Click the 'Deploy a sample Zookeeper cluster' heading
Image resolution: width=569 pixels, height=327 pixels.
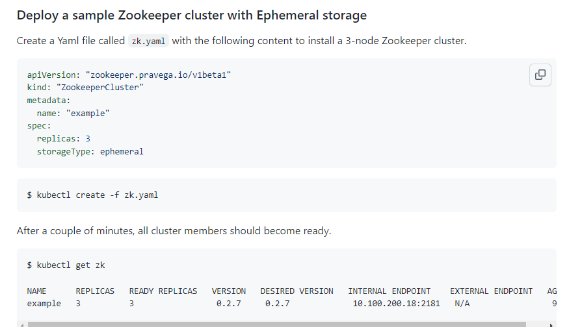(192, 15)
